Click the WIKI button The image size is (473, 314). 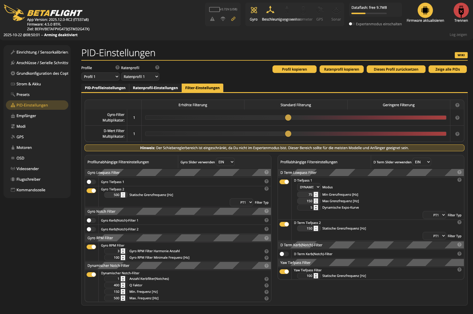pos(461,55)
